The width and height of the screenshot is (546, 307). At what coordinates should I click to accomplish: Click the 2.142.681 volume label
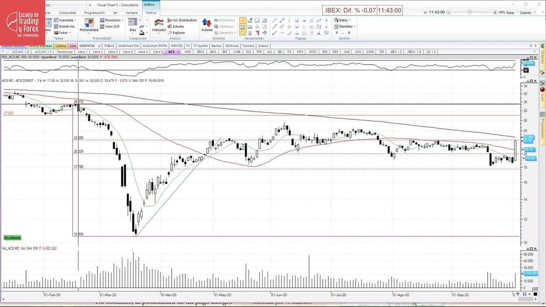[530, 273]
